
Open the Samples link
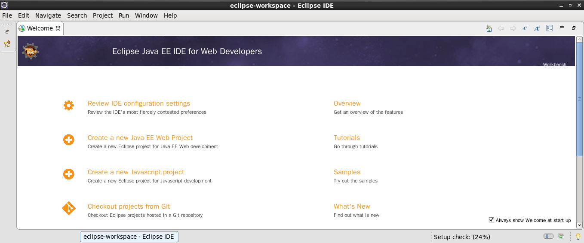[x=347, y=172]
